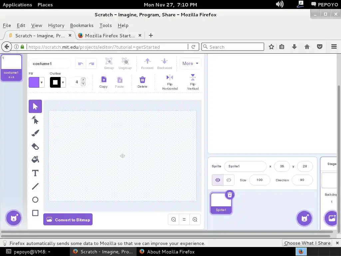341x256 pixels.
Task: Open the View menu
Action: click(37, 25)
